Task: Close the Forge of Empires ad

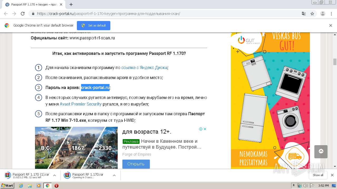Action: (x=205, y=129)
